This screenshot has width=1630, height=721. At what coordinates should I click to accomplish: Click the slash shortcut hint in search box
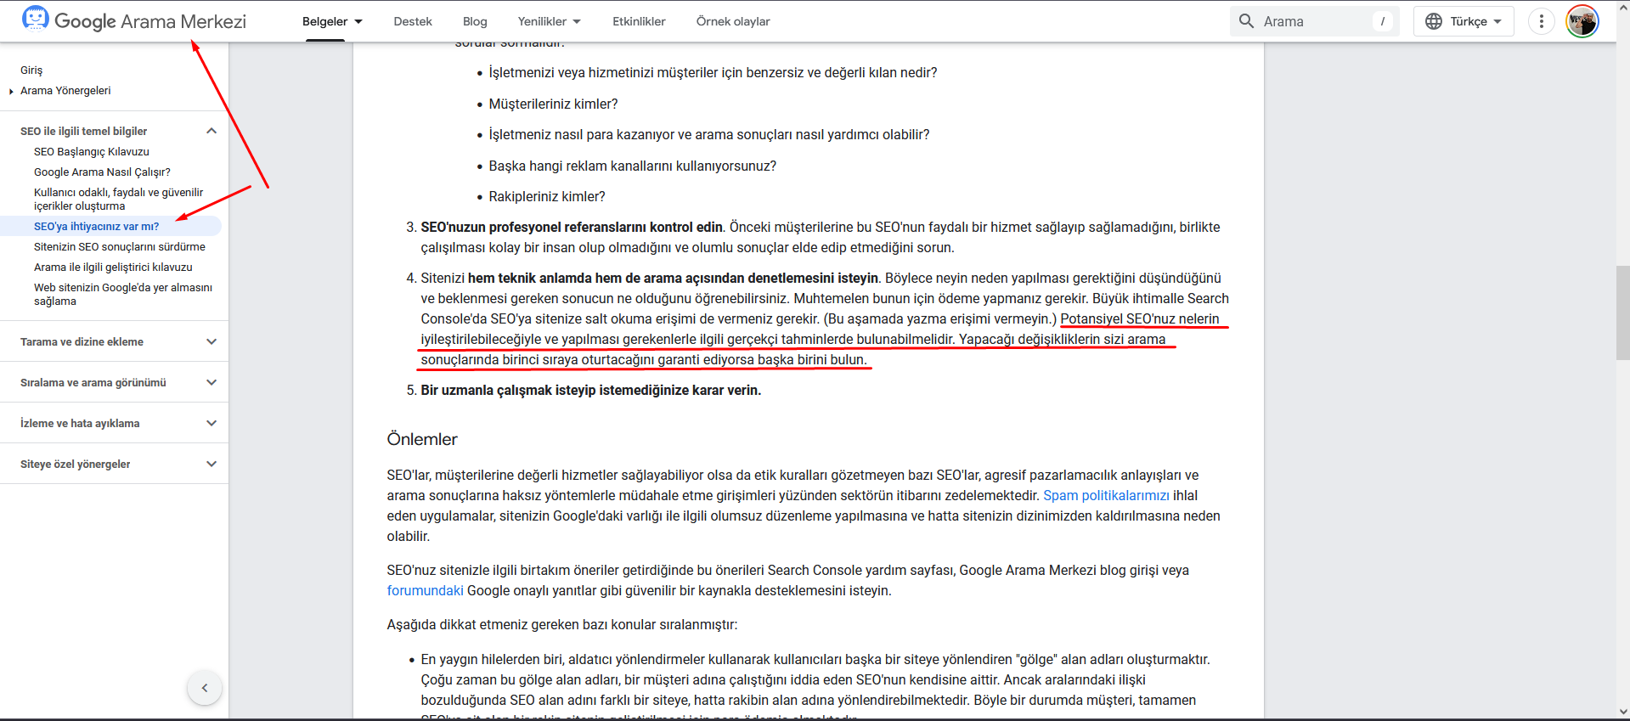click(1382, 21)
